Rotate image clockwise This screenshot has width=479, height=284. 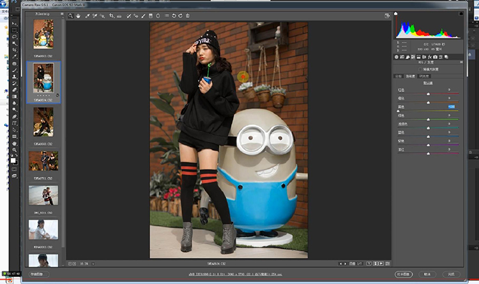pyautogui.click(x=181, y=16)
